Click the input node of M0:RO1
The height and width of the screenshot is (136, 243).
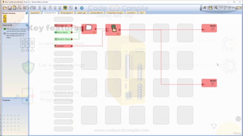tap(203, 29)
